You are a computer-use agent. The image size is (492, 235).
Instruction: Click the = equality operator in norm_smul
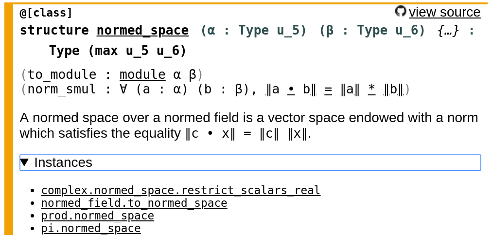(328, 90)
